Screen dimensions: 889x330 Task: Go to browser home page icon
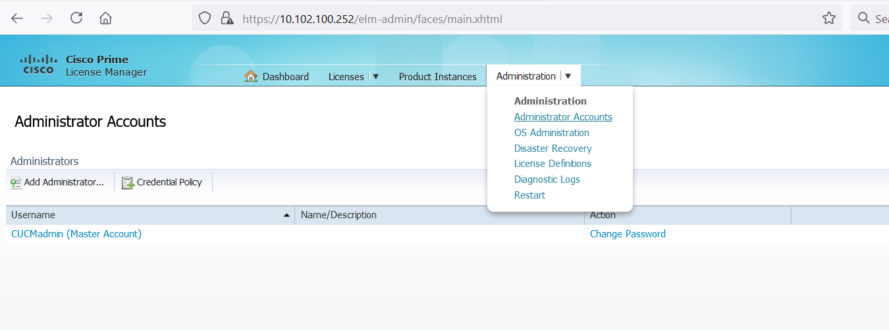click(105, 18)
